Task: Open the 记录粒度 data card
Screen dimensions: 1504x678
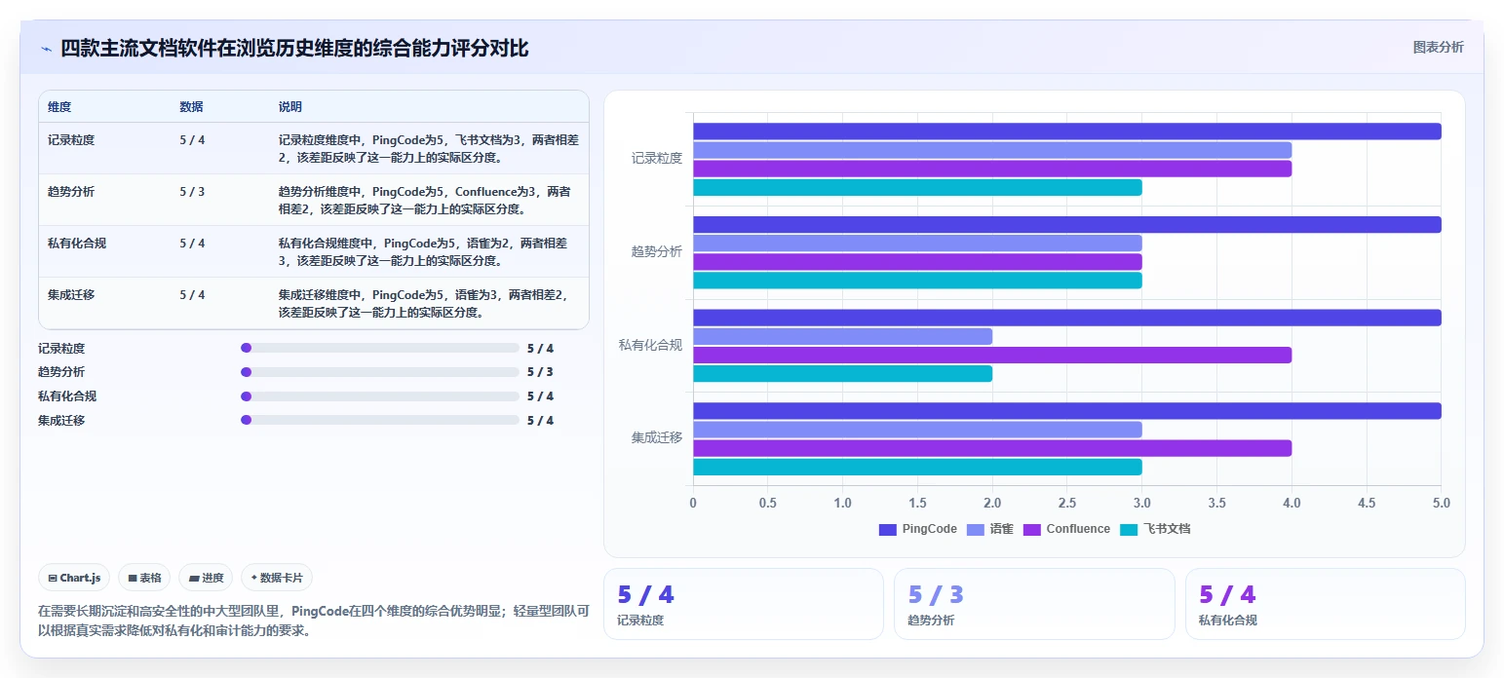Action: 743,604
